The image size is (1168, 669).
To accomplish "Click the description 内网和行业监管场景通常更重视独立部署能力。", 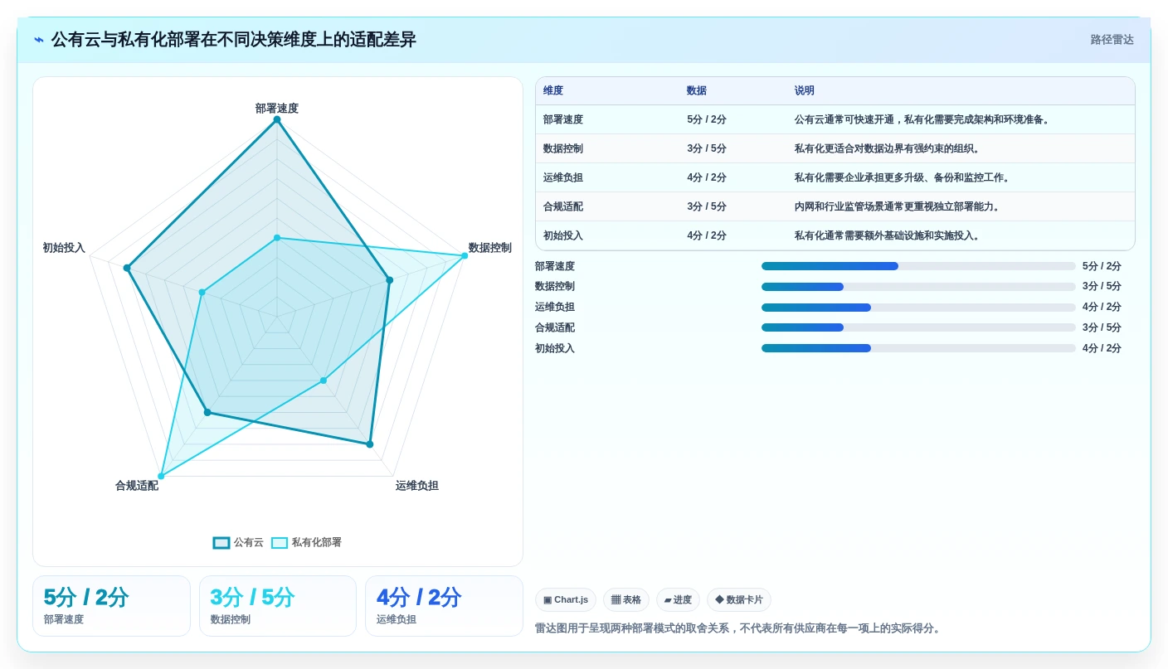I will click(x=899, y=206).
